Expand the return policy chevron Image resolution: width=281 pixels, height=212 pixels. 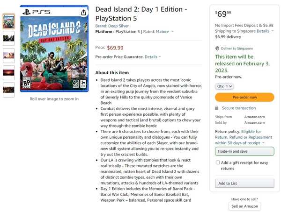click(x=263, y=142)
